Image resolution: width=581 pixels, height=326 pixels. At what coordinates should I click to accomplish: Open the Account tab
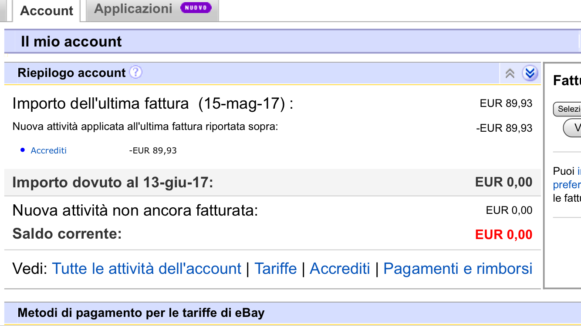point(47,11)
